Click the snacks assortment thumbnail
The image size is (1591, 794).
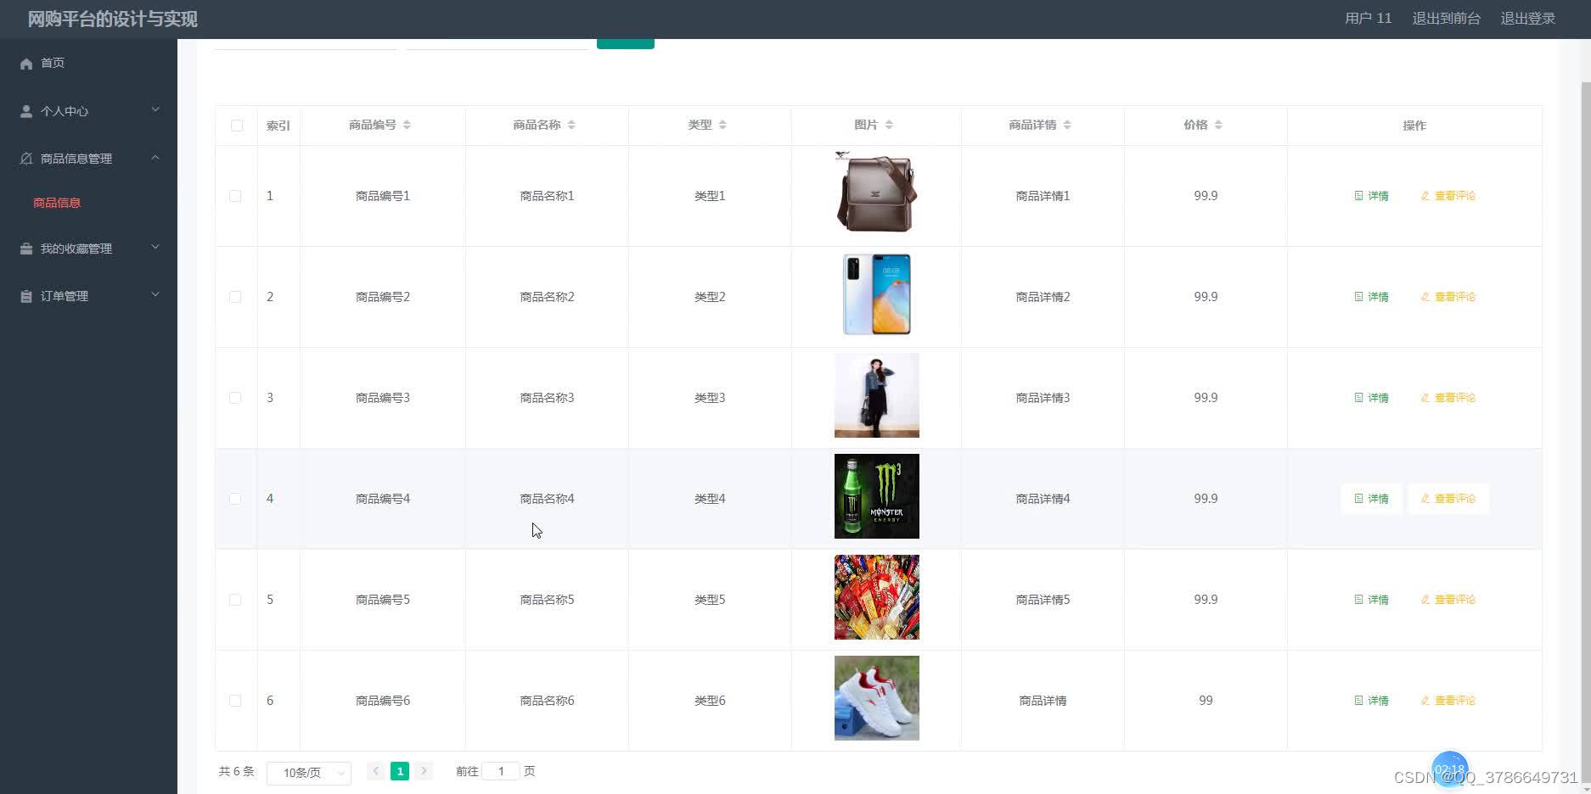pos(876,597)
